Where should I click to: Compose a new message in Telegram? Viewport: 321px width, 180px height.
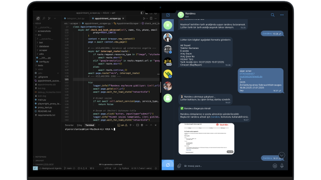tap(168, 15)
